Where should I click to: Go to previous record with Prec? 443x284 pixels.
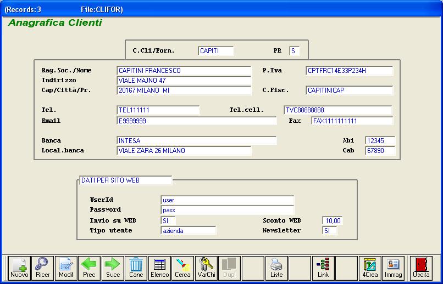click(x=89, y=268)
